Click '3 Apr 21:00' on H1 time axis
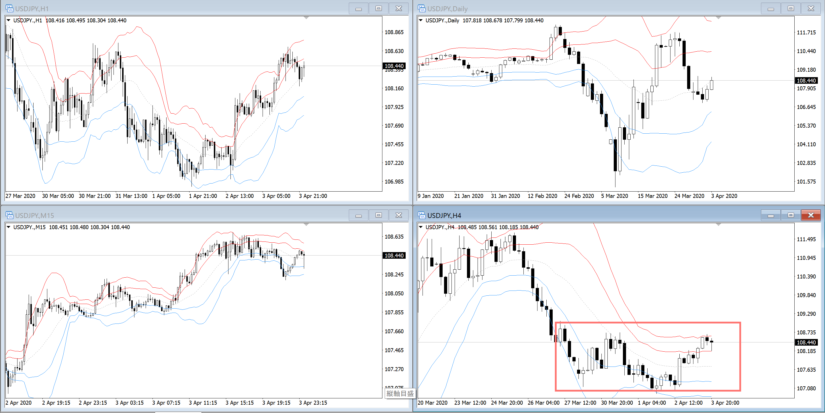Viewport: 825px width, 413px height. tap(313, 196)
